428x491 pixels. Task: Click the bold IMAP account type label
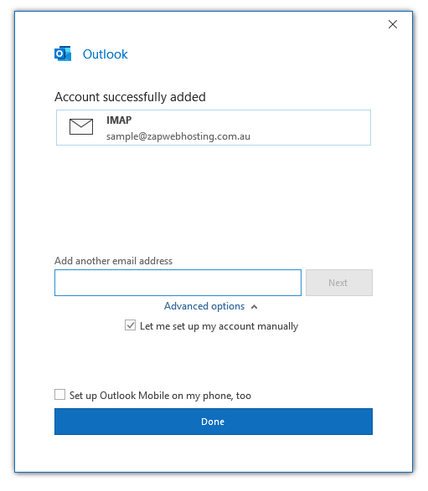click(119, 120)
